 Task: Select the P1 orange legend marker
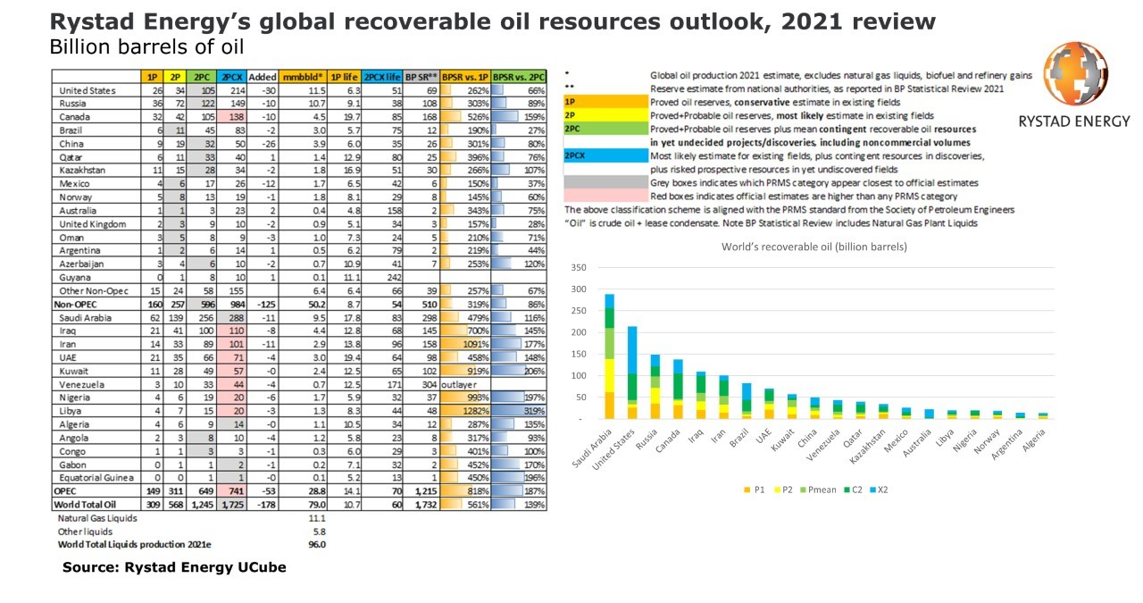747,490
